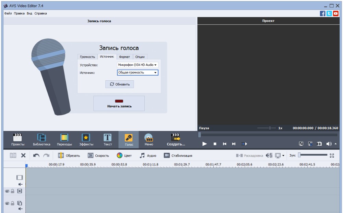
Task: Unlock the bottom timeline track
Action: click(13, 203)
